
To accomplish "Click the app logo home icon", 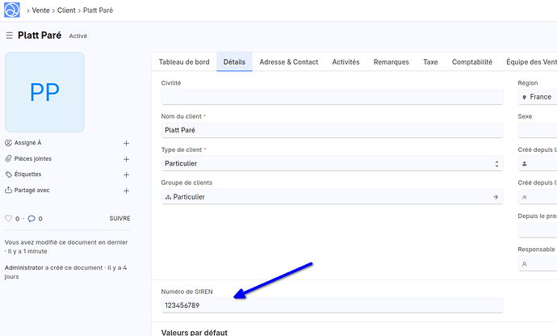I will pos(12,11).
